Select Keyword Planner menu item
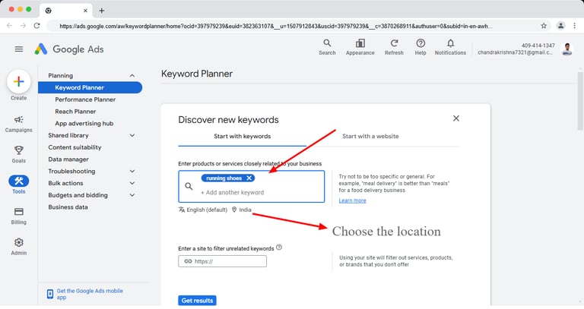The width and height of the screenshot is (584, 309). [x=90, y=87]
